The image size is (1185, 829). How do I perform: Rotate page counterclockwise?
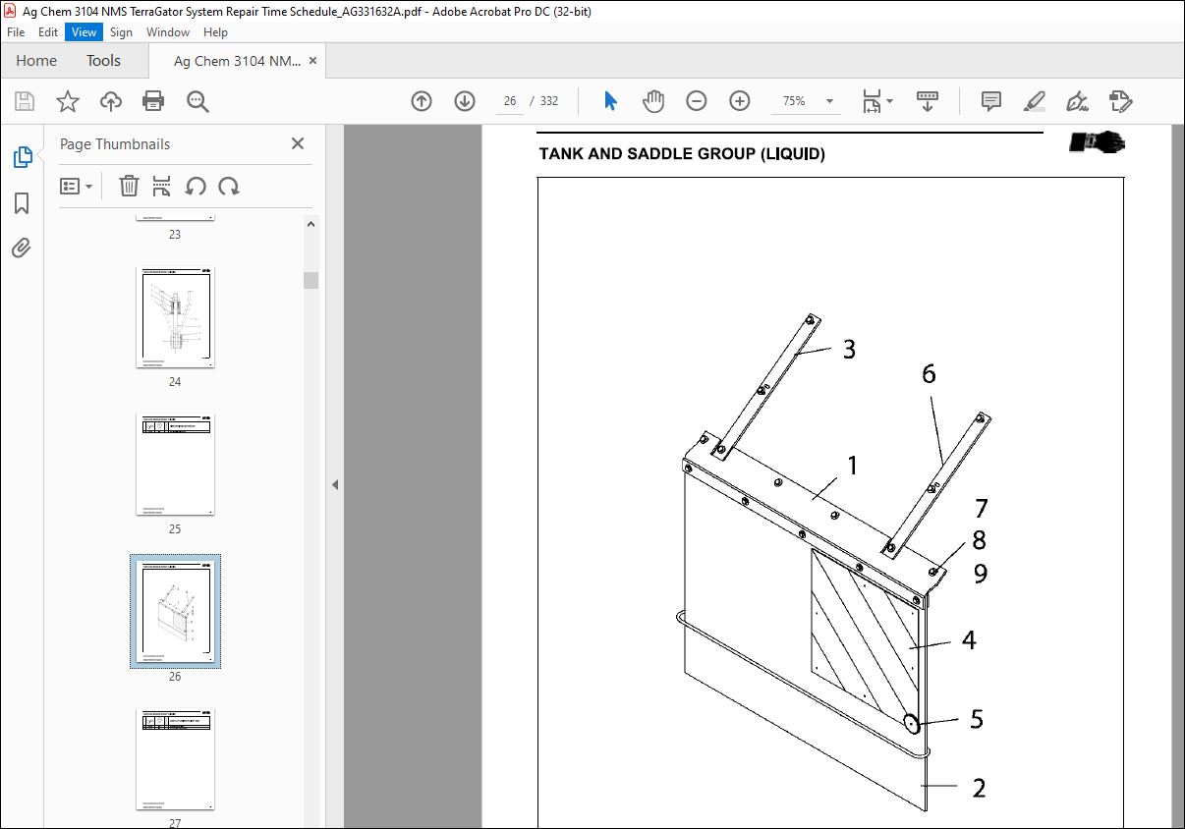click(x=196, y=186)
